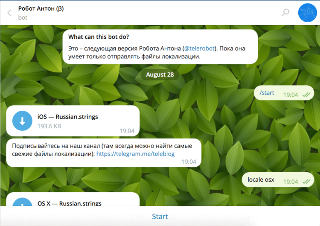This screenshot has width=320, height=226.
Task: Click the /start command message
Action: (267, 93)
